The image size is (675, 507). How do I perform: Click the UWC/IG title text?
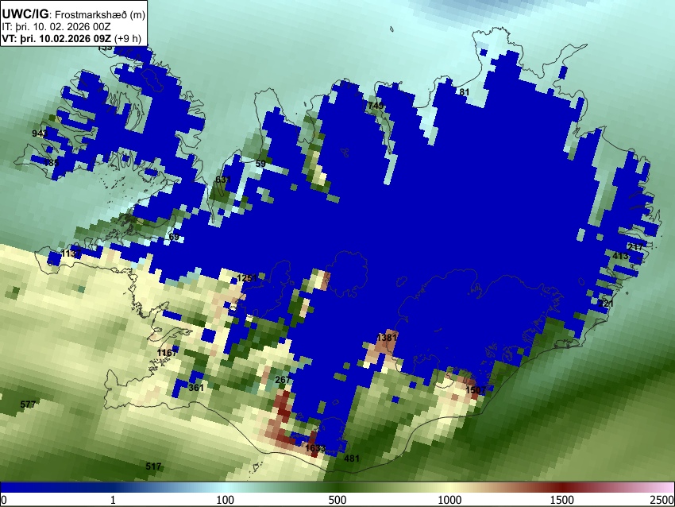coord(25,14)
